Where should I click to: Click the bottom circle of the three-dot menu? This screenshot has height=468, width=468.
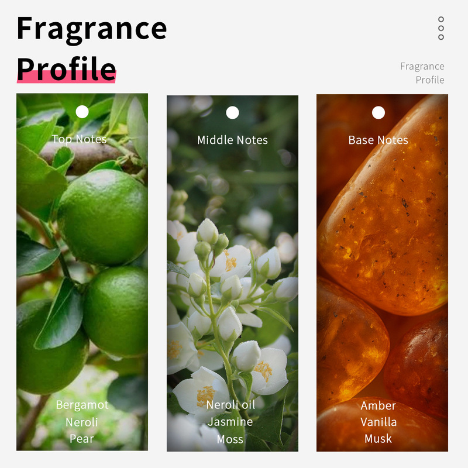coord(441,37)
